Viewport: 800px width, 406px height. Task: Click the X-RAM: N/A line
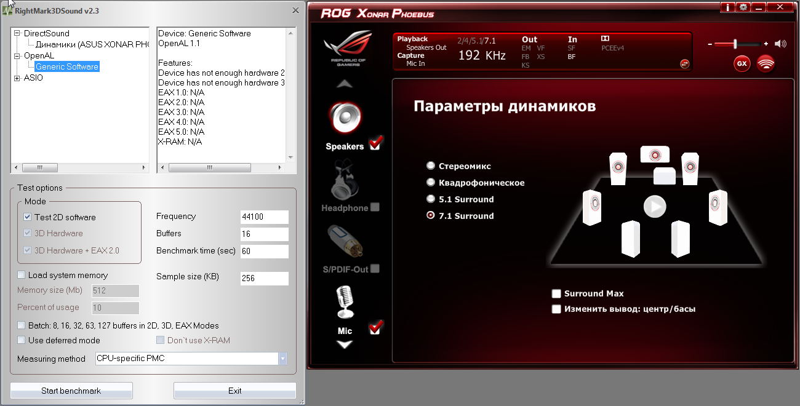(x=180, y=141)
